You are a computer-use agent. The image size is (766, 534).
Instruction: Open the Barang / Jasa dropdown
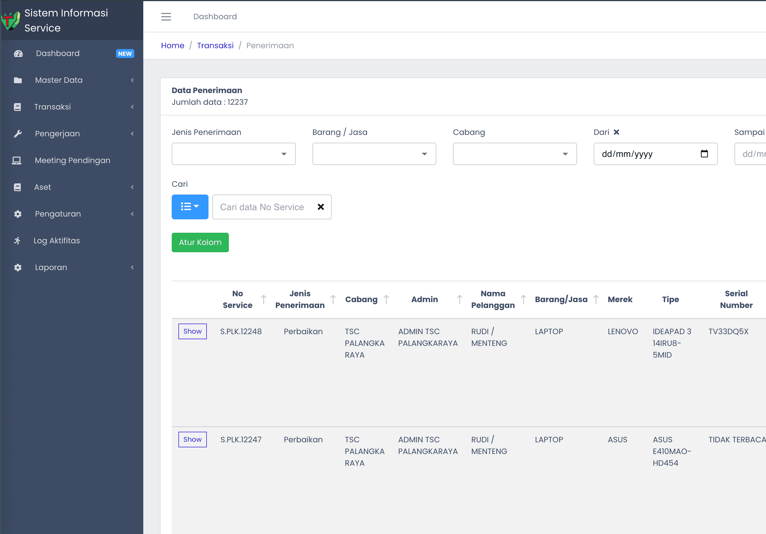374,154
